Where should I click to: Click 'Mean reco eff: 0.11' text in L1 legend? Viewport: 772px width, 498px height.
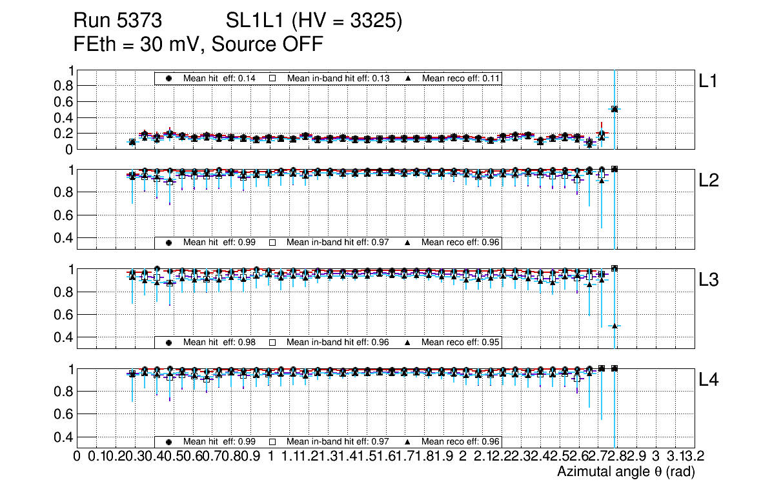pos(461,78)
